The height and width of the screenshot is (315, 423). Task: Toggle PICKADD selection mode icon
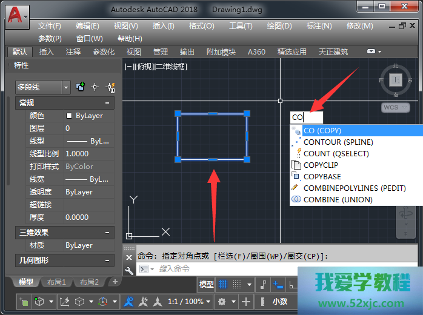(x=80, y=87)
